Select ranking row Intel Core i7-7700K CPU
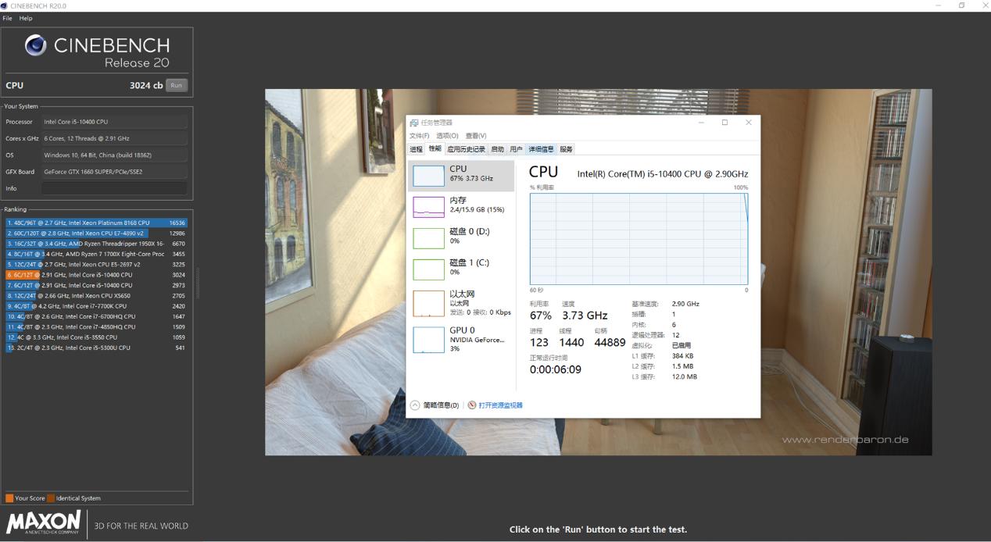Viewport: 991px width, 542px height. [96, 306]
